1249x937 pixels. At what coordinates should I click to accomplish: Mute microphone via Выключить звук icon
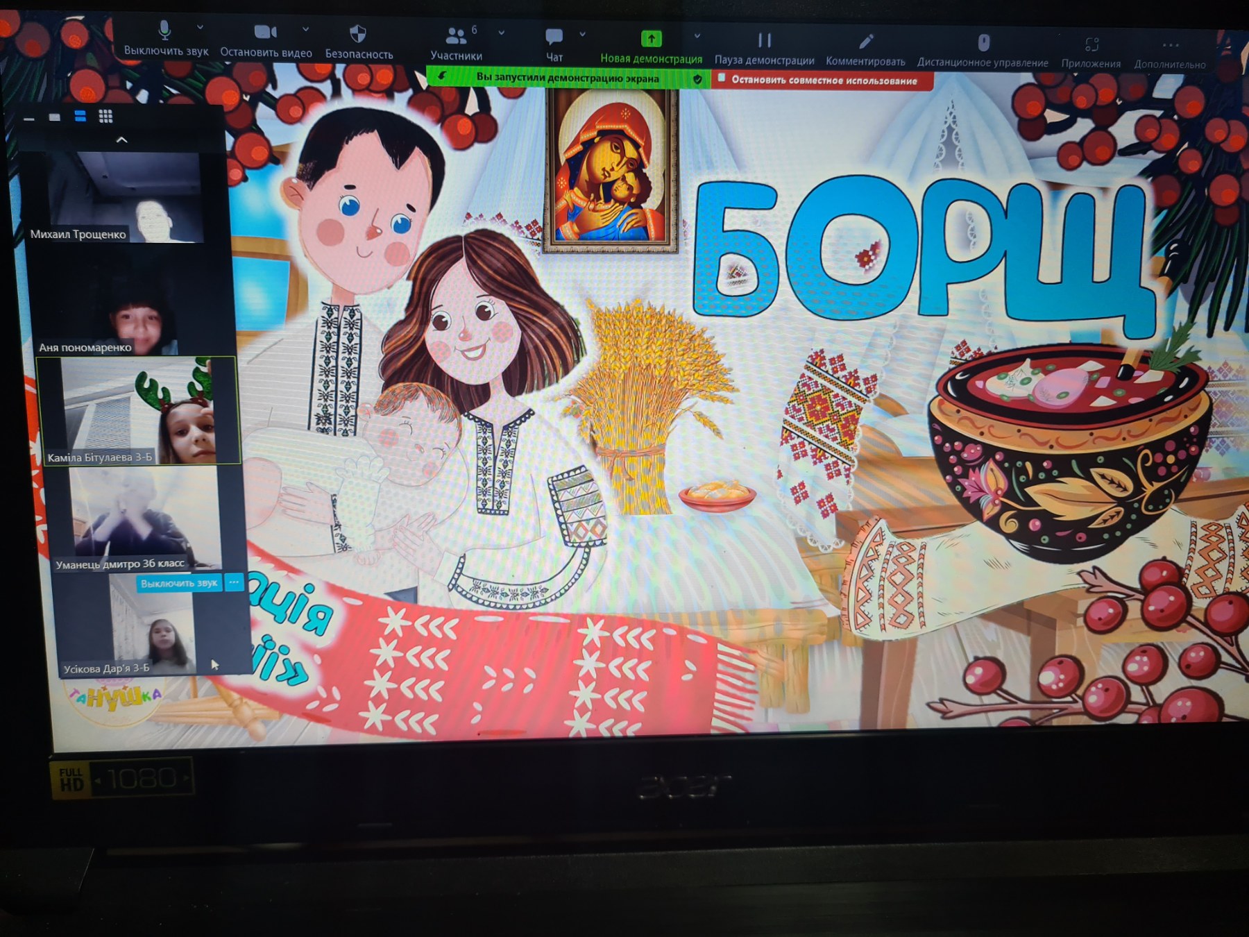(164, 31)
